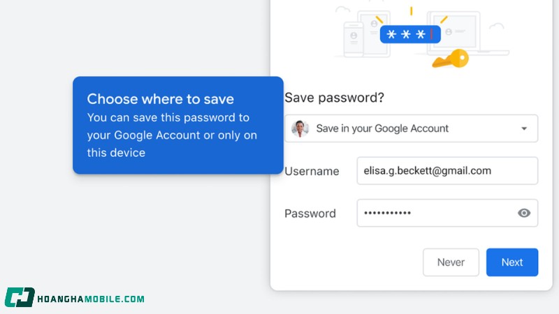Focus the Password input field
The image size is (559, 314).
[x=433, y=213]
